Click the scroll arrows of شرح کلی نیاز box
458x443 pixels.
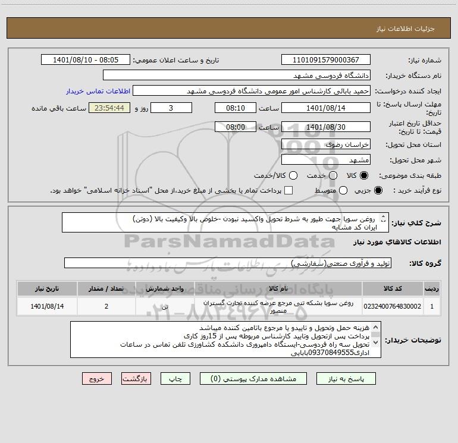tap(383, 218)
